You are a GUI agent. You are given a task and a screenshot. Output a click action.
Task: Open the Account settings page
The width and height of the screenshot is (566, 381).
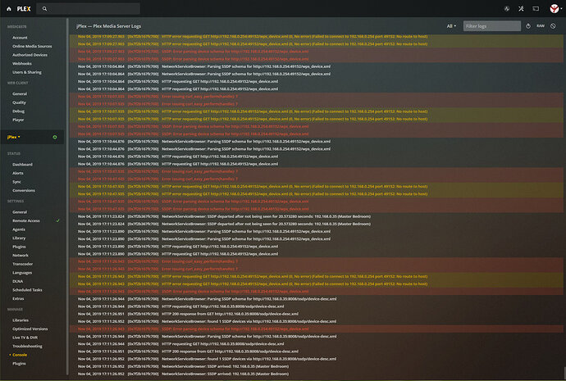point(20,38)
